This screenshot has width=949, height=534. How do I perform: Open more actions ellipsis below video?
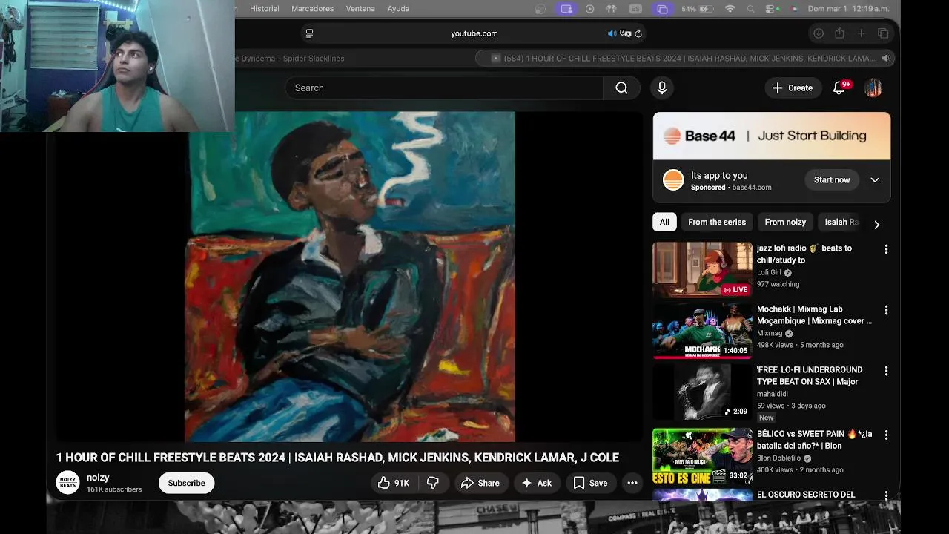point(632,483)
